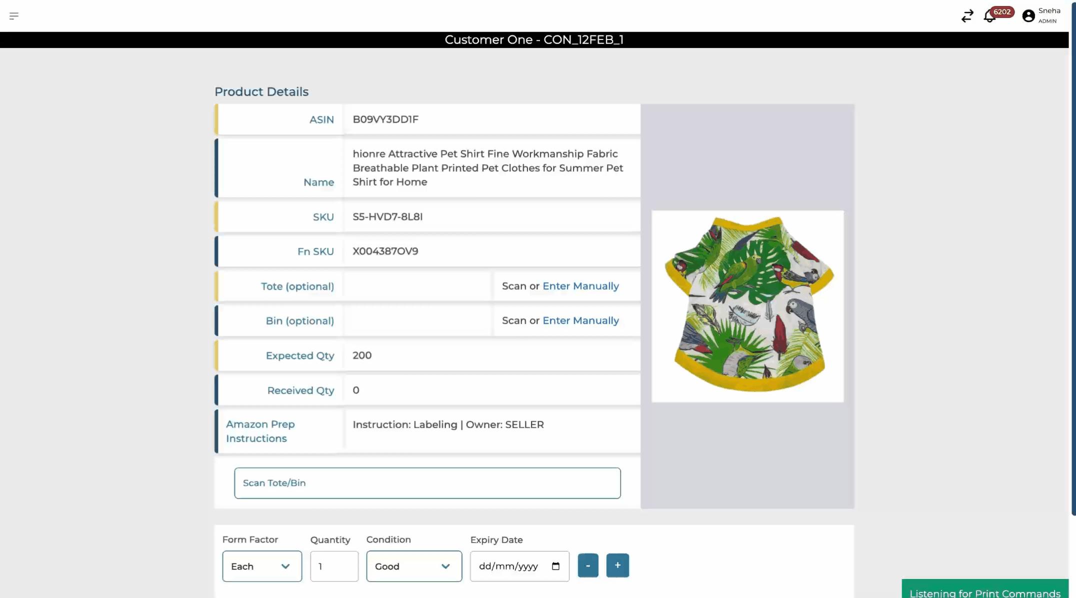The width and height of the screenshot is (1076, 598).
Task: Focus the Scan Tote/Bin input field
Action: pos(427,483)
